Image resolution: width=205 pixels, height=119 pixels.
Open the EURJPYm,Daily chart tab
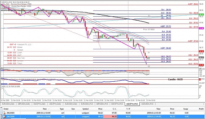coord(39,104)
